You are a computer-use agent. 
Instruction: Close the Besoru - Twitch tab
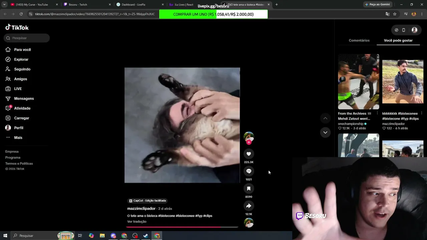click(109, 5)
